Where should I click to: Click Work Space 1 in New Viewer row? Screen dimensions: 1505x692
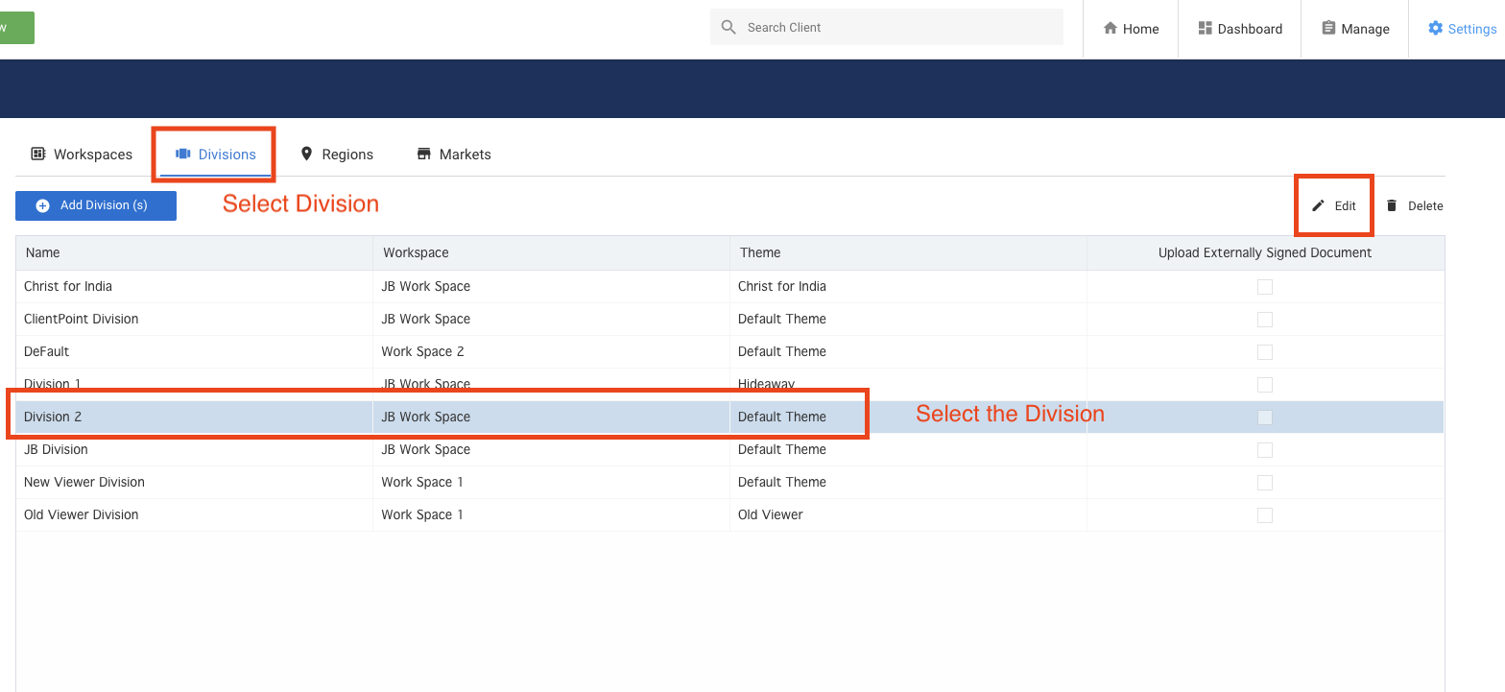[x=422, y=482]
